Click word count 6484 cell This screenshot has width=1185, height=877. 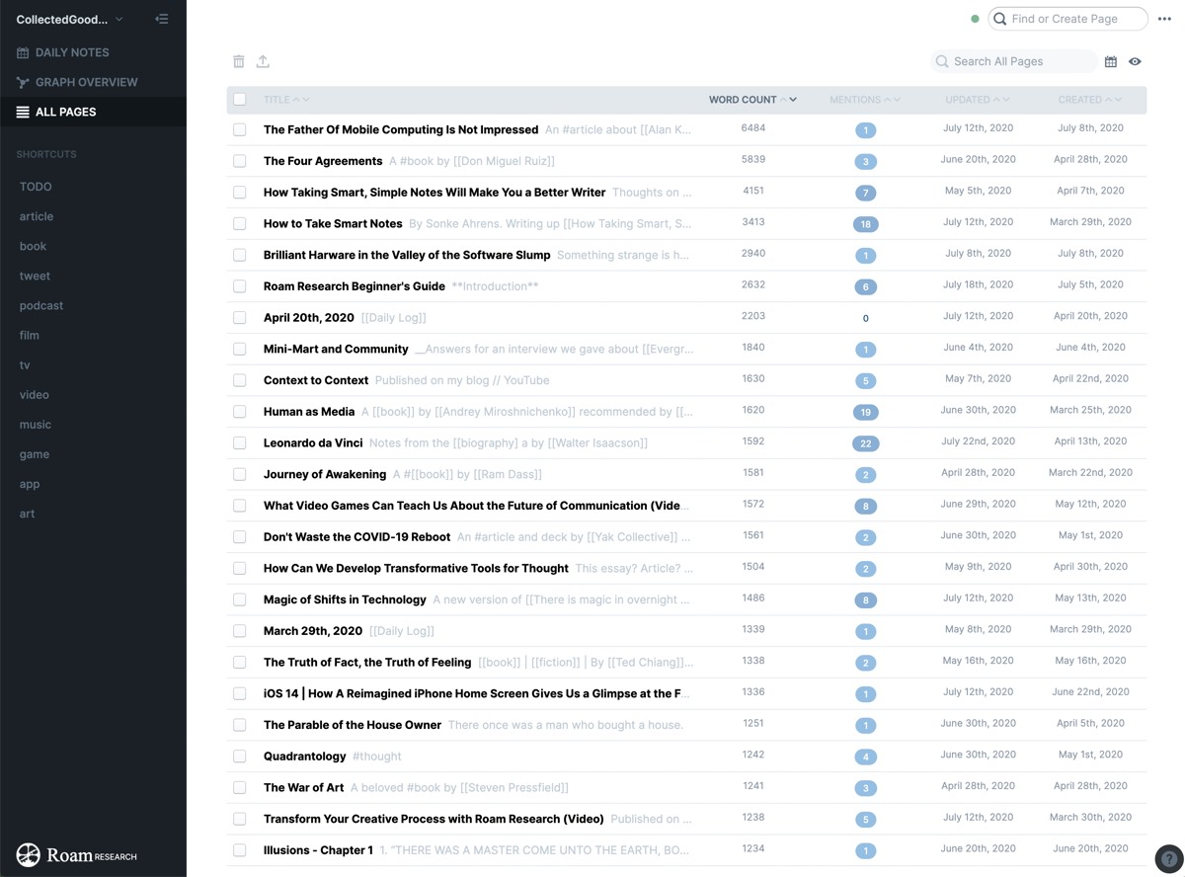coord(753,128)
